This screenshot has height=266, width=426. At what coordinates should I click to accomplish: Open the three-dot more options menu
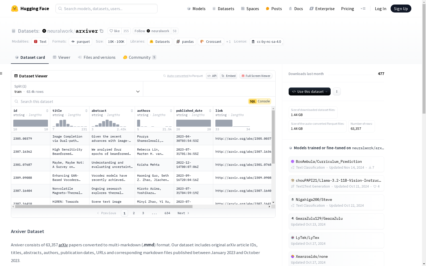(337, 92)
